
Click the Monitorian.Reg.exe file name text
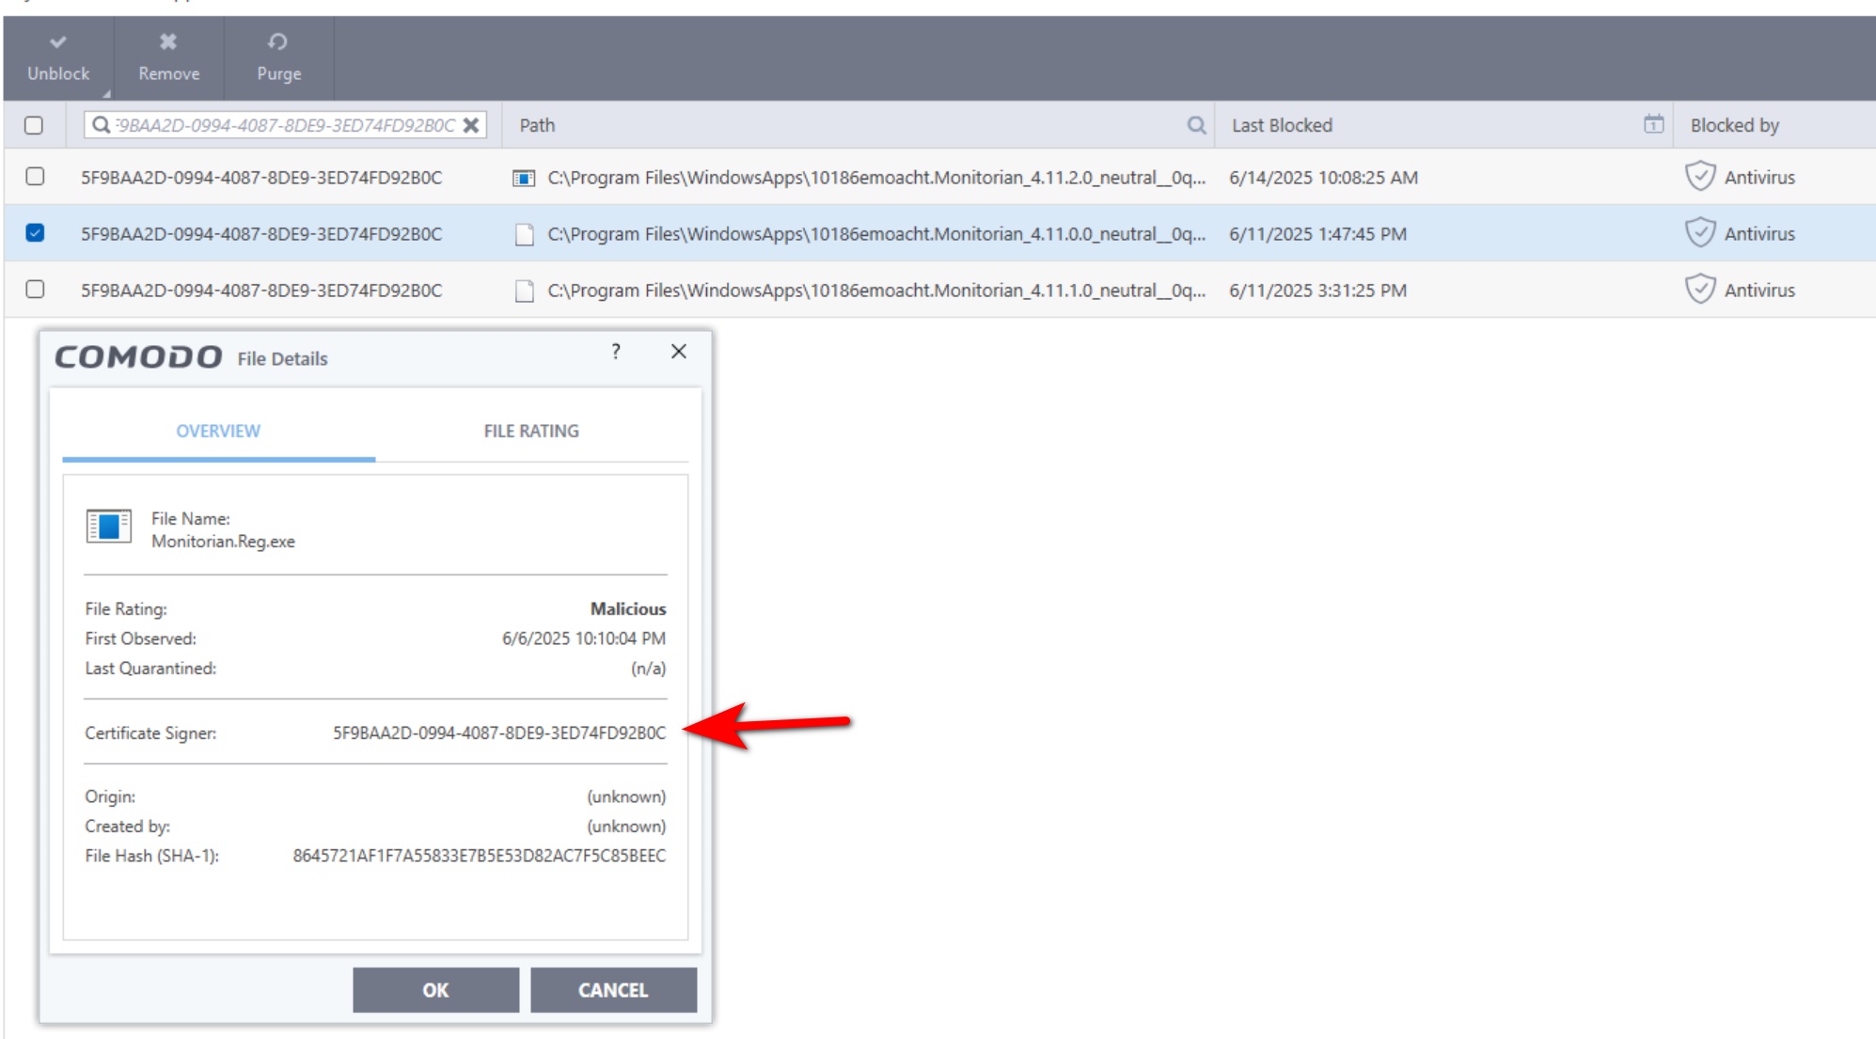pos(223,542)
